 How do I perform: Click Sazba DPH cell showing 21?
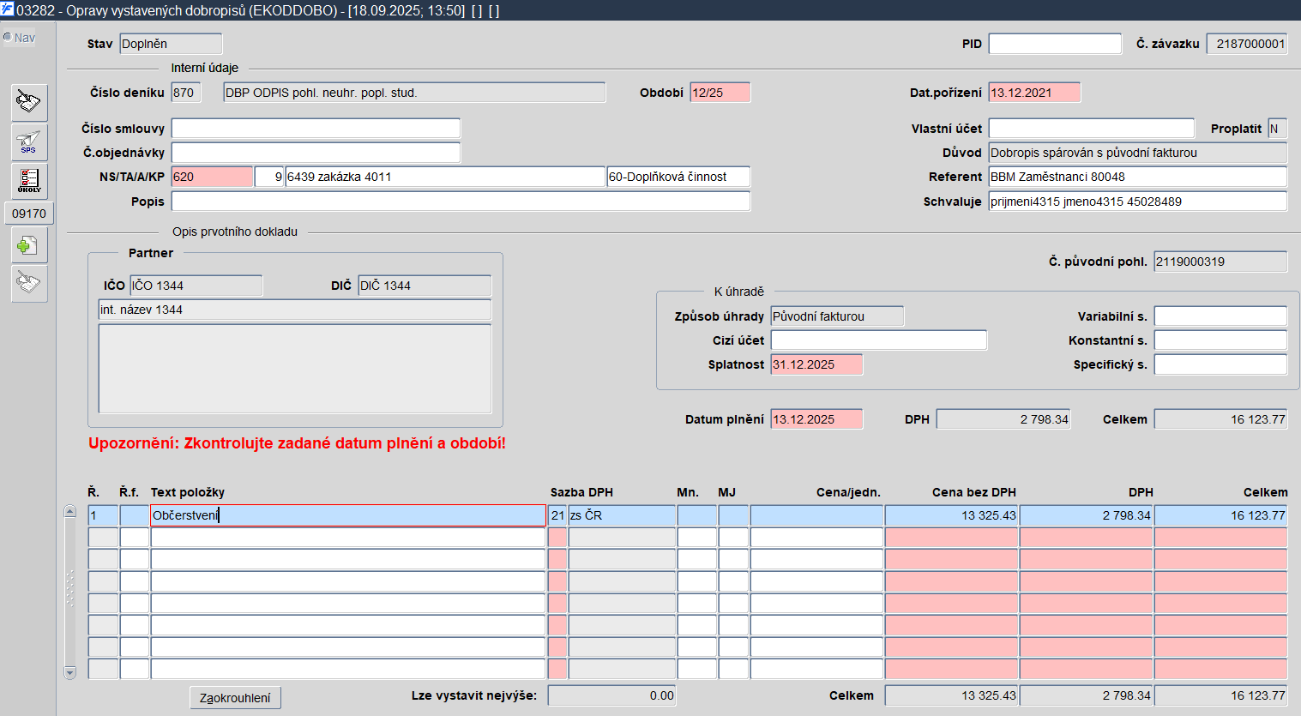(557, 515)
